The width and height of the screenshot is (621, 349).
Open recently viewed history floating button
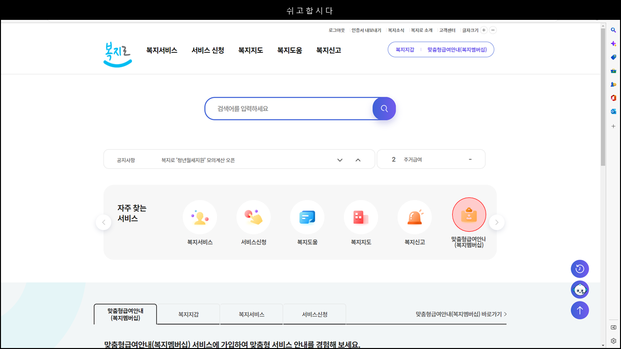tap(580, 269)
